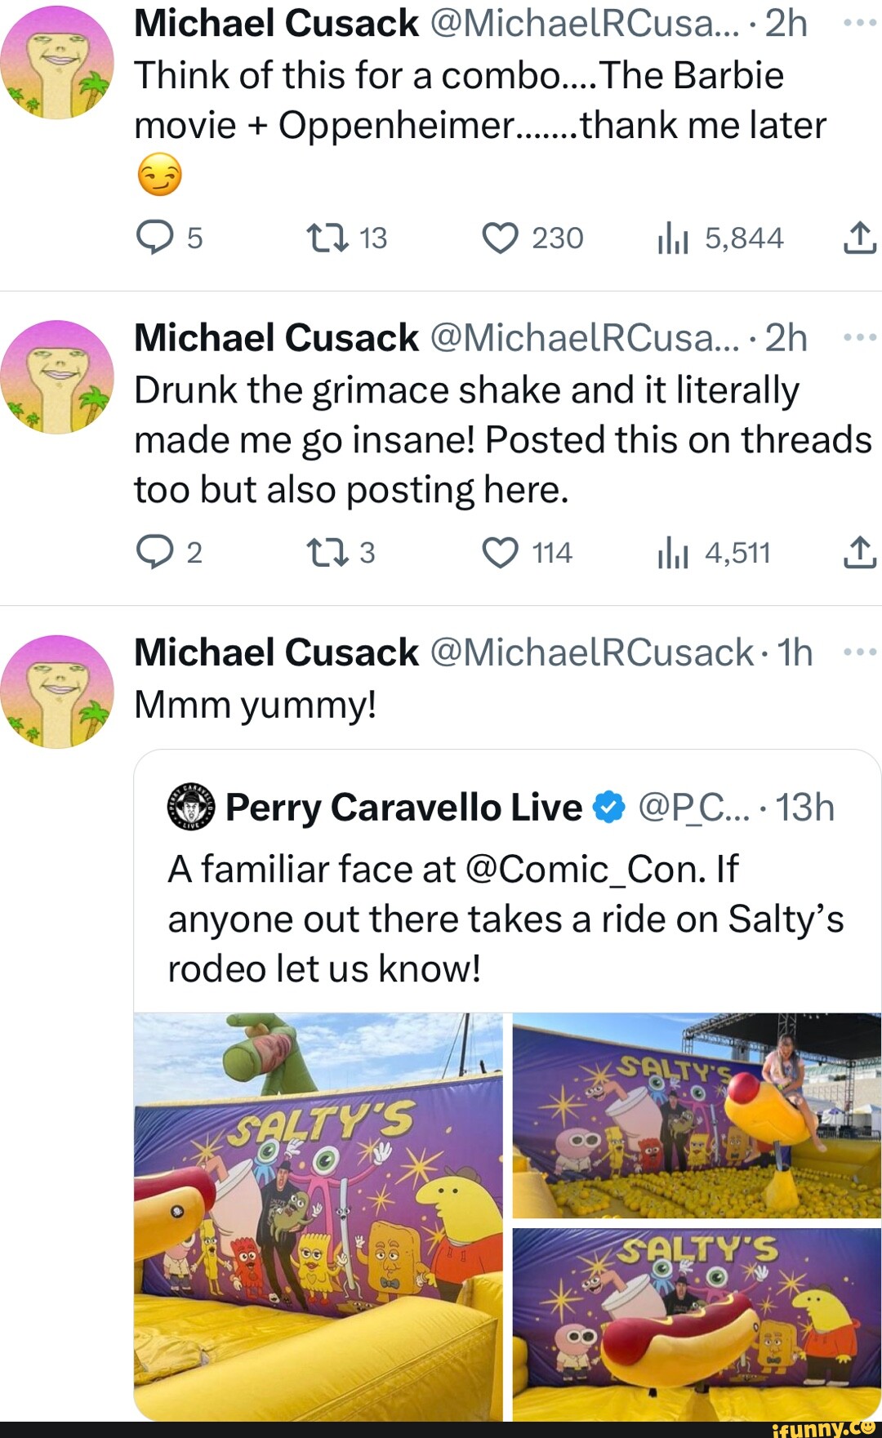Reply to the Barbie Oppenheimer tweet

(155, 238)
